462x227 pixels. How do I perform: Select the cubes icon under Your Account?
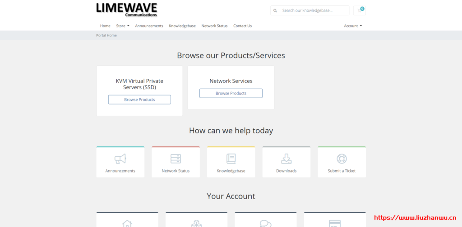pyautogui.click(x=196, y=223)
